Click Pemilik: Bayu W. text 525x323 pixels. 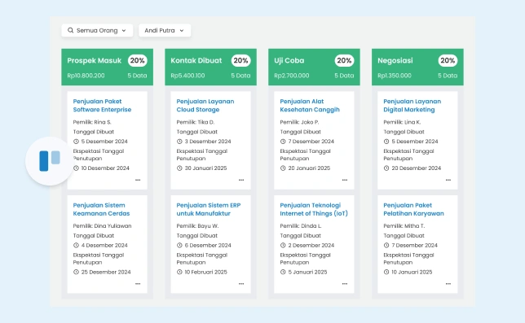click(x=197, y=226)
